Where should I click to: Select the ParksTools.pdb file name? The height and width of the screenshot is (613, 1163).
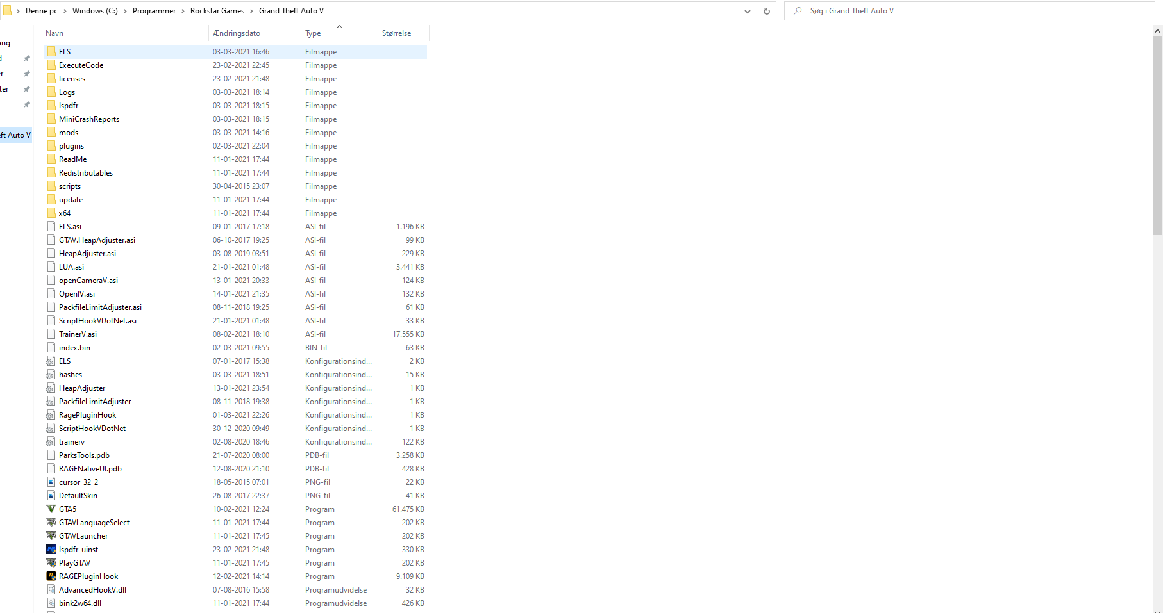pyautogui.click(x=85, y=455)
